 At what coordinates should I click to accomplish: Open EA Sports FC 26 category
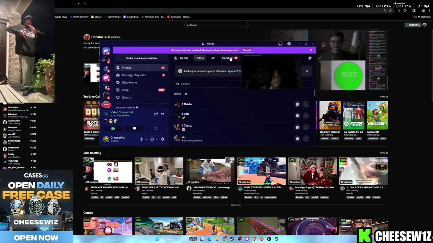(354, 115)
